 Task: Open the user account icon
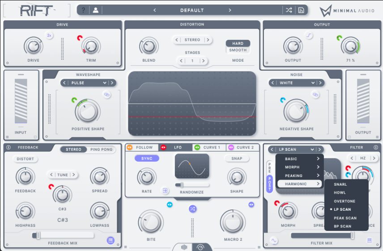click(96, 10)
